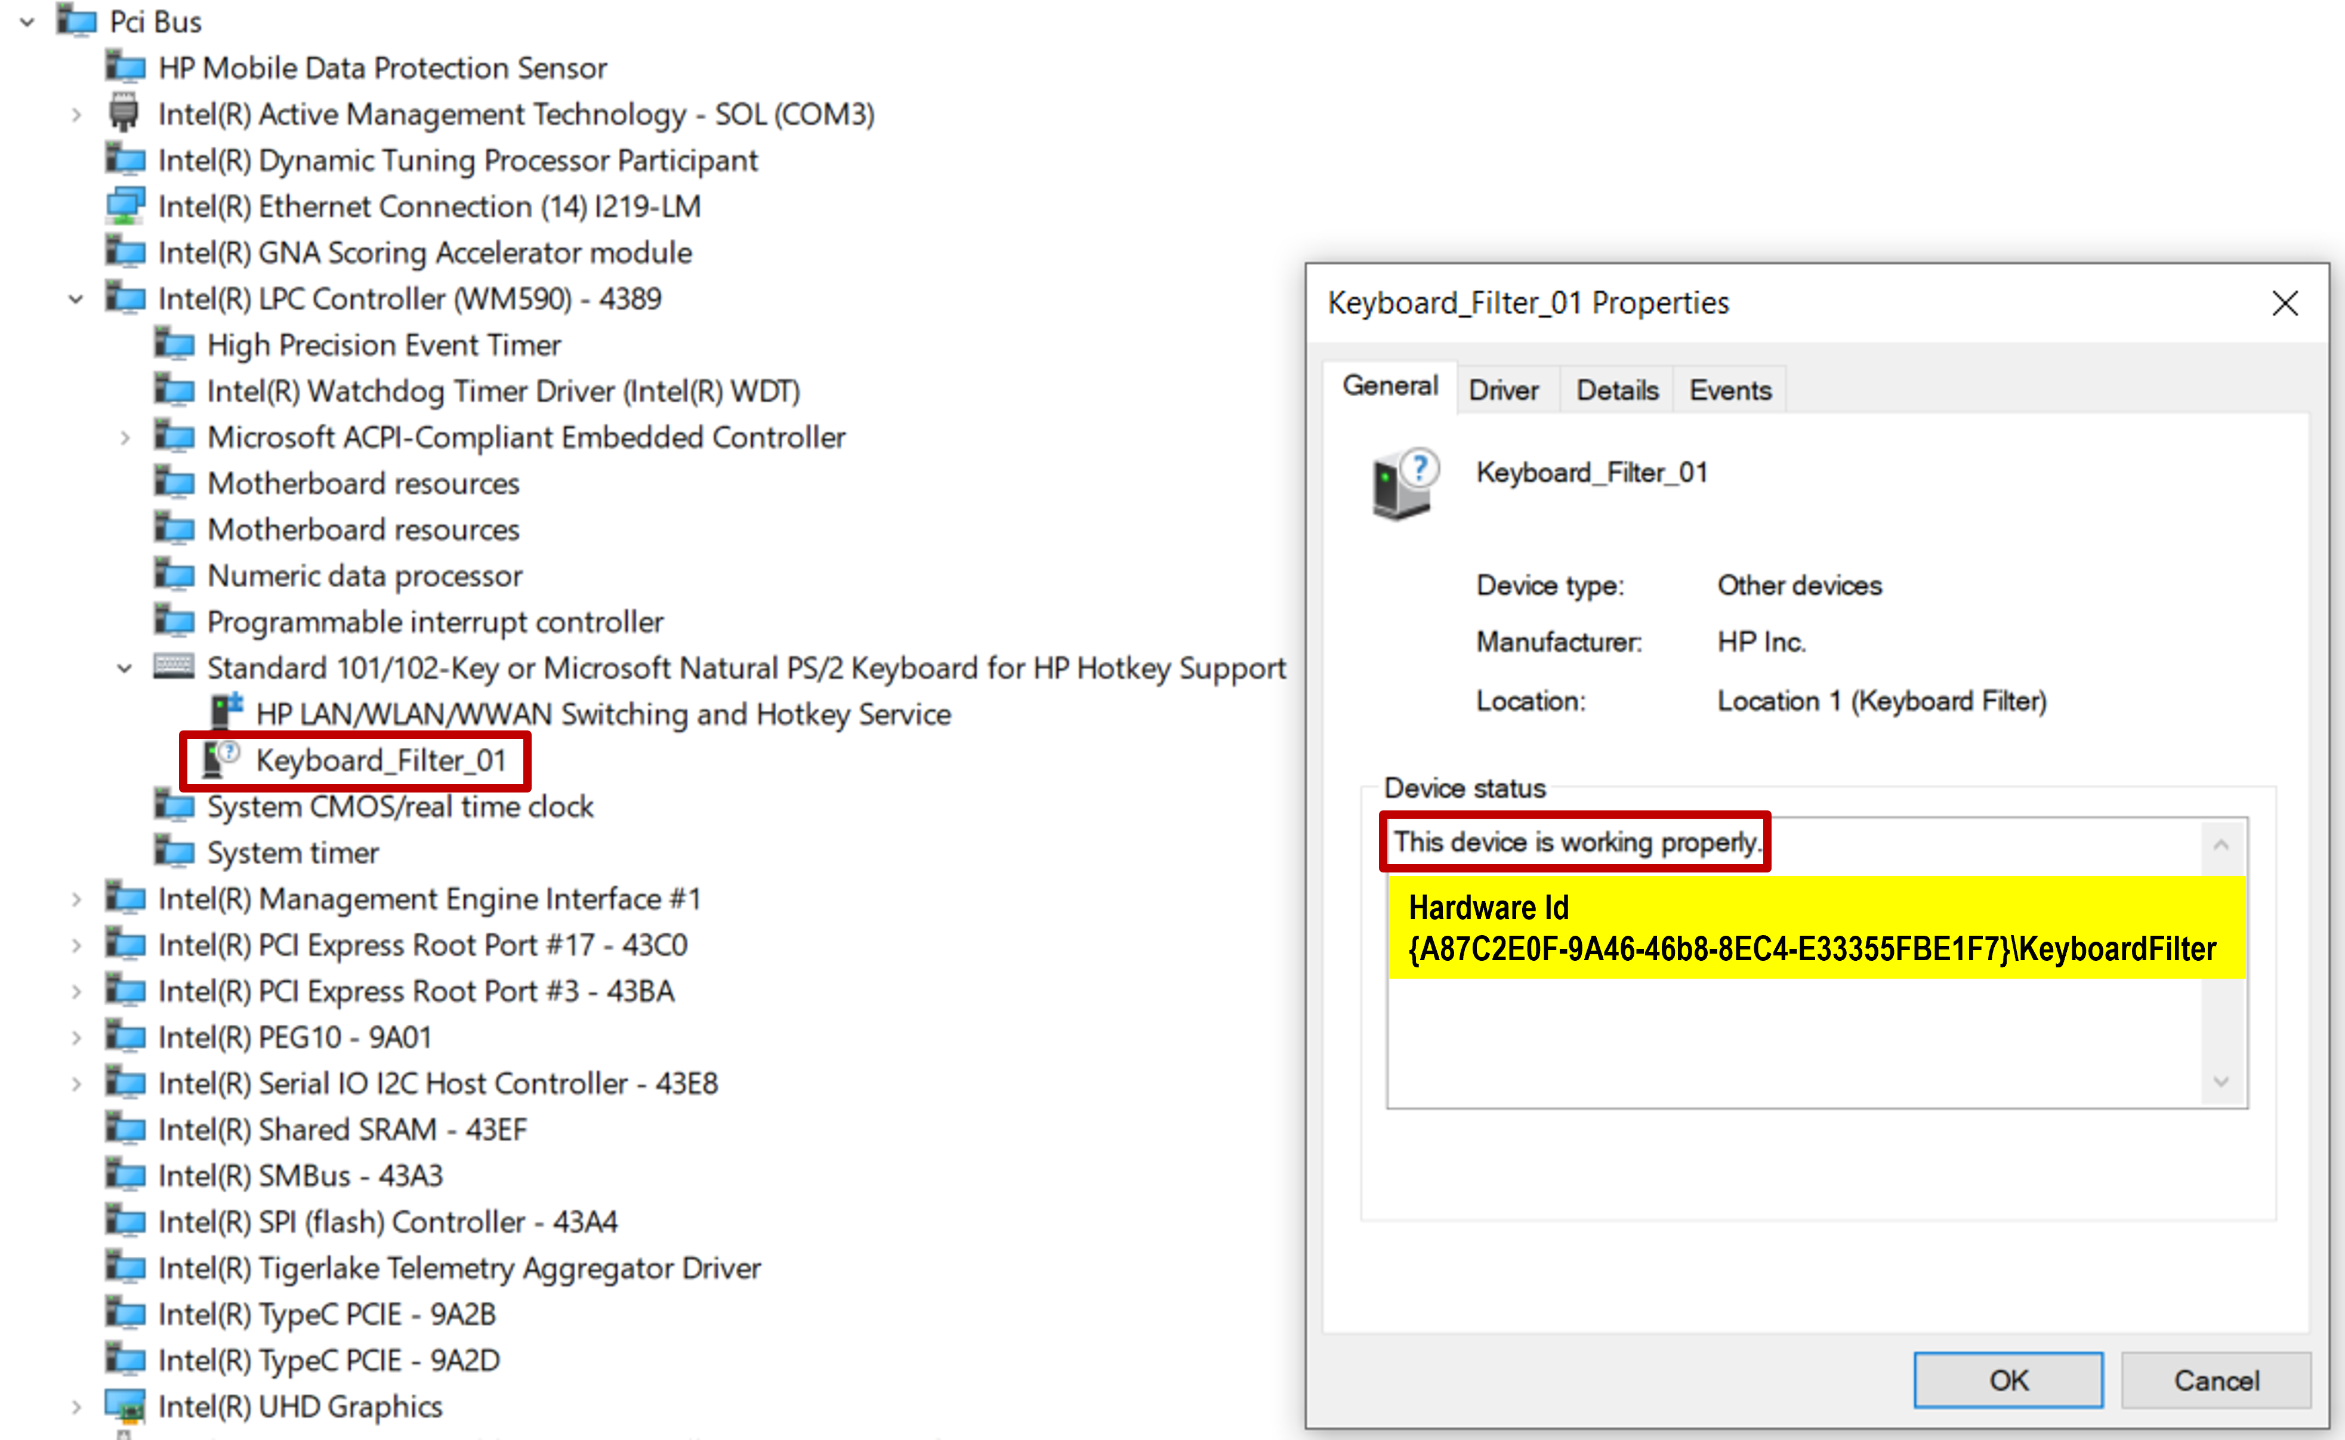Click the Intel UHD Graphics display icon
Viewport: 2345px width, 1440px height.
[x=125, y=1406]
